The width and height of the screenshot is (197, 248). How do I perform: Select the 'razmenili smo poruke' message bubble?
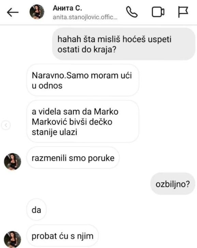pyautogui.click(x=73, y=158)
